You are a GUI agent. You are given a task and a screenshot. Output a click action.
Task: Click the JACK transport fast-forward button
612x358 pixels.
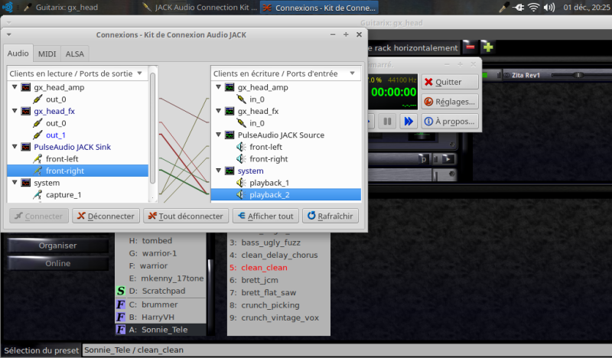click(409, 122)
